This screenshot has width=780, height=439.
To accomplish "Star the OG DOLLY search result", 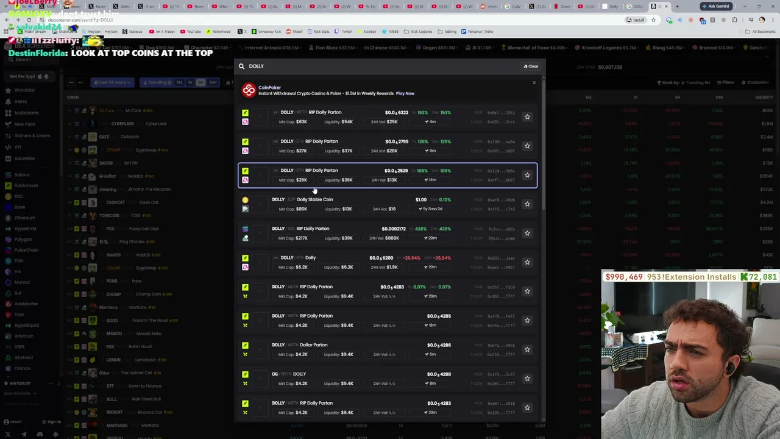I will coord(527,379).
